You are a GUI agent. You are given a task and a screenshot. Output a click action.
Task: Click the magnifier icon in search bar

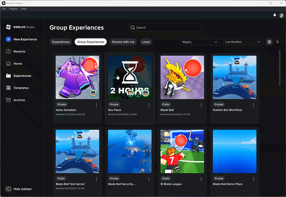(x=133, y=28)
